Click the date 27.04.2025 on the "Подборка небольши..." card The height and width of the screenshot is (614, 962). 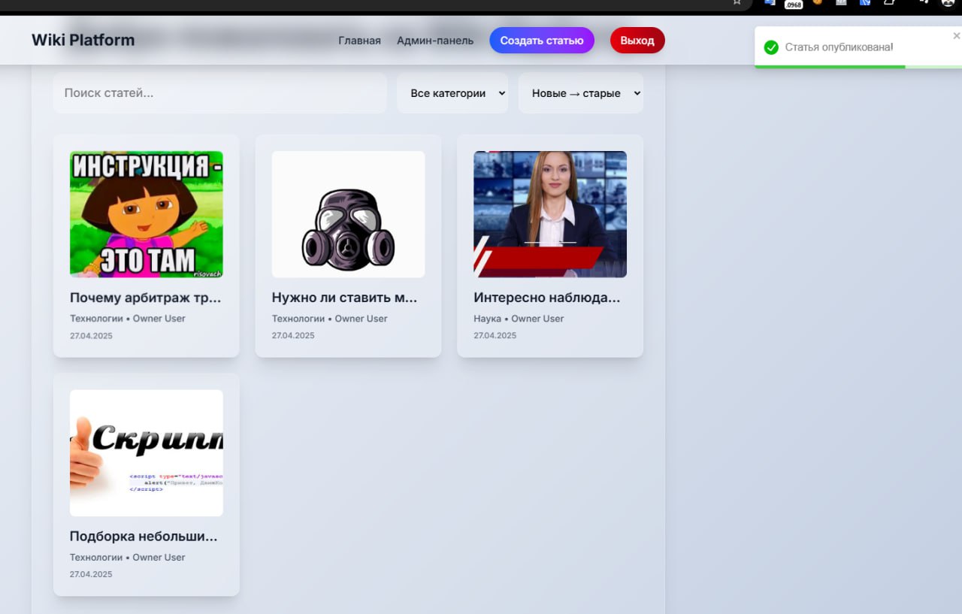91,575
